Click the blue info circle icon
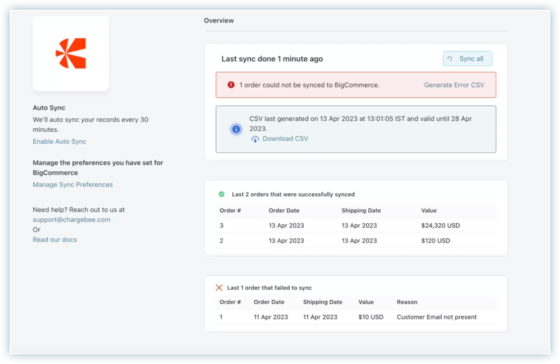This screenshot has height=364, width=560. click(236, 129)
